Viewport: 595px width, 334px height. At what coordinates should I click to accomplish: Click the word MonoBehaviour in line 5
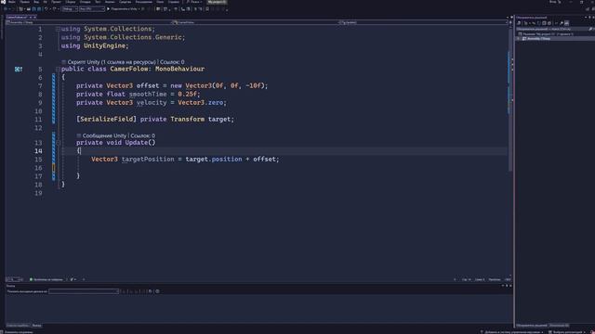coord(179,69)
